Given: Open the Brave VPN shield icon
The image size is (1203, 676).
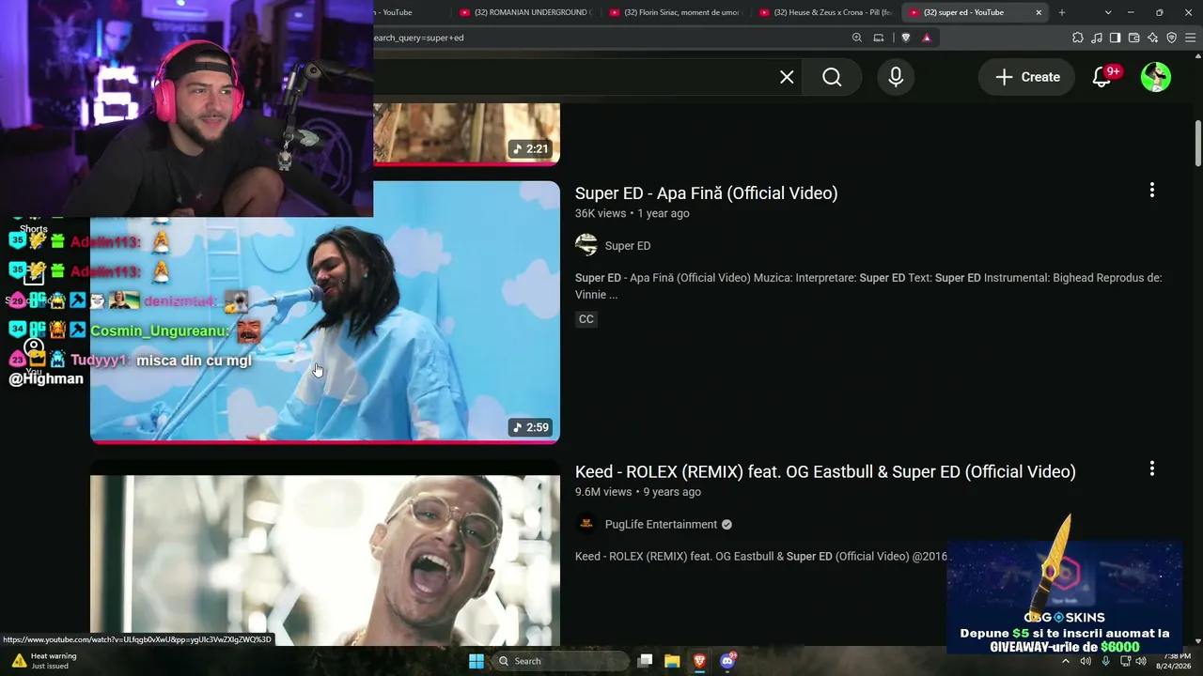Looking at the screenshot, I should coord(1172,38).
